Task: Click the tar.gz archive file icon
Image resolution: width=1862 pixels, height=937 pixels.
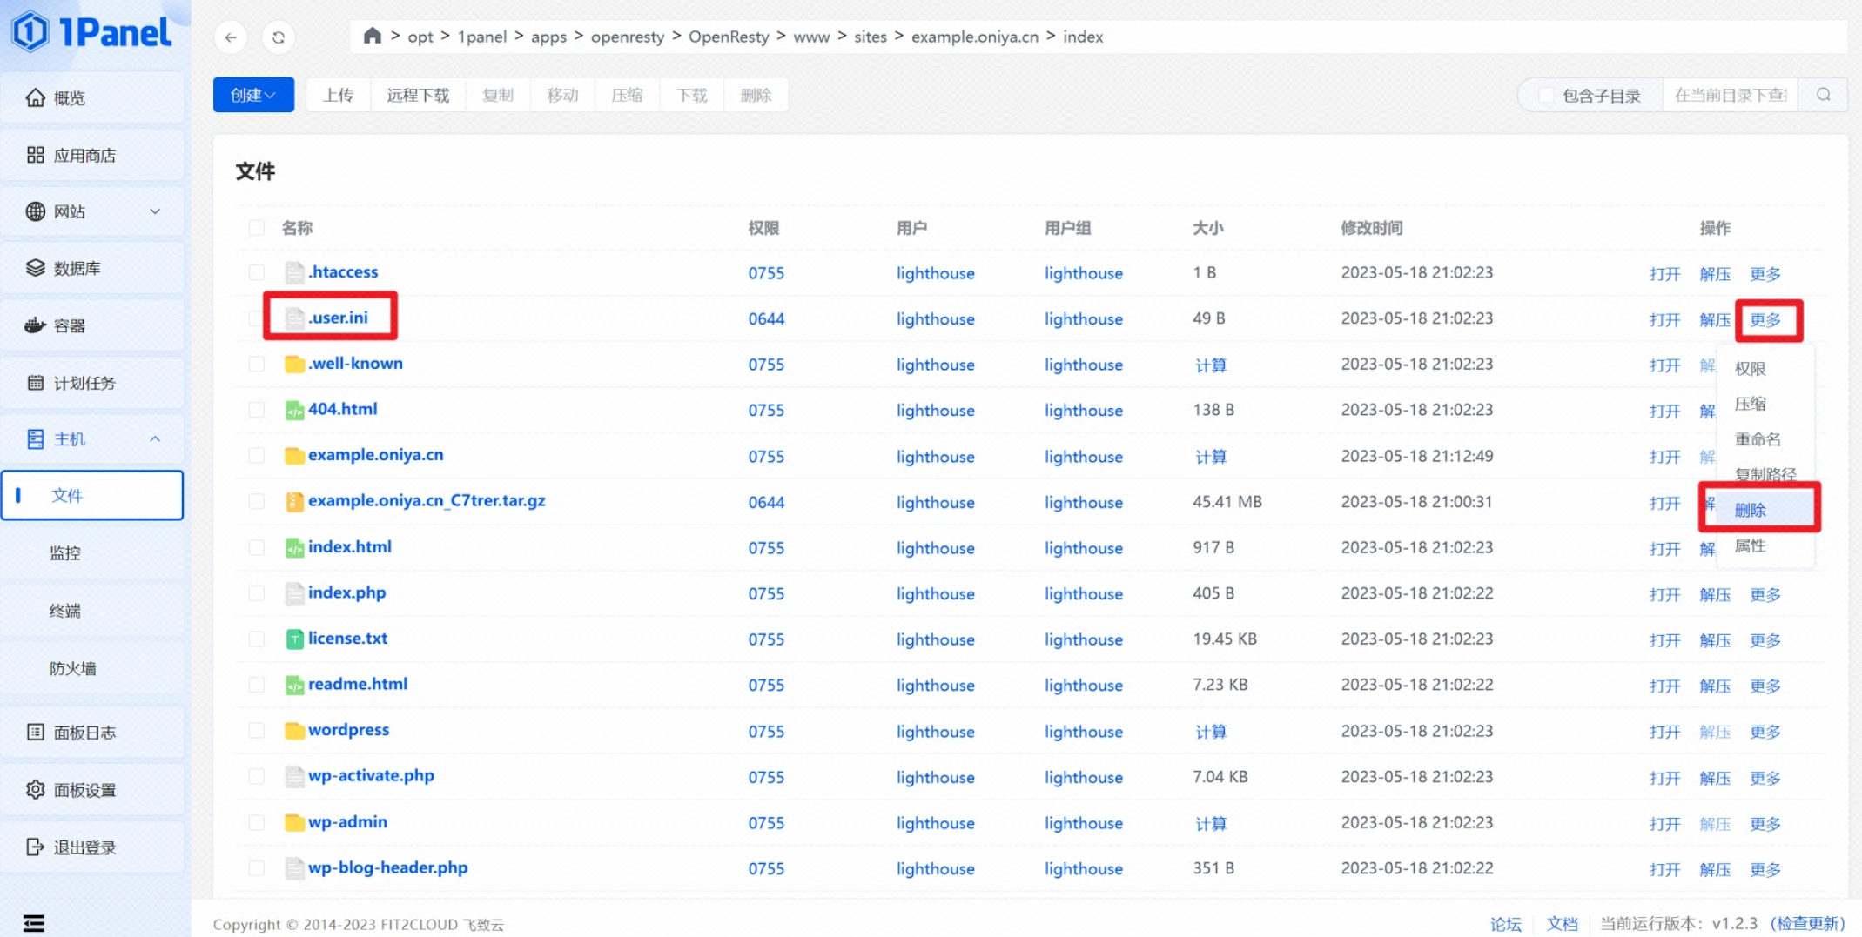Action: (x=294, y=502)
